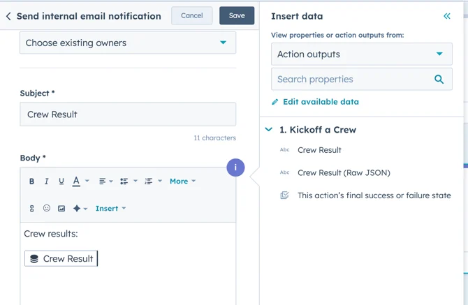Select Crew Result (Raw JSON) output
Image resolution: width=468 pixels, height=305 pixels.
coord(344,172)
